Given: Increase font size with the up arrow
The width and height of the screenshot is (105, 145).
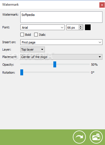Looking at the screenshot, I should point(80,26).
